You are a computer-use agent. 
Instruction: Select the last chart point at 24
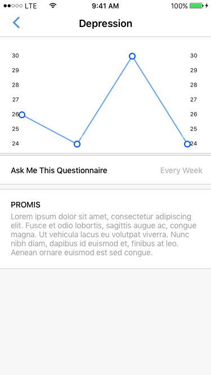(x=187, y=144)
